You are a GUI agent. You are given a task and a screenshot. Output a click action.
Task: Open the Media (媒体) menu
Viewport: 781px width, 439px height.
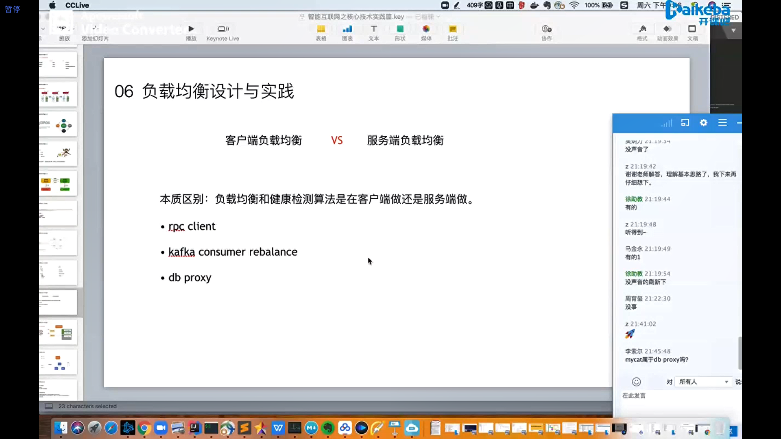click(426, 29)
